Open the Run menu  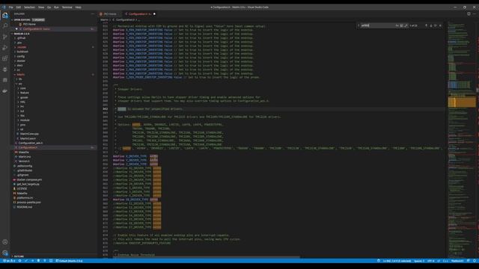coord(56,7)
